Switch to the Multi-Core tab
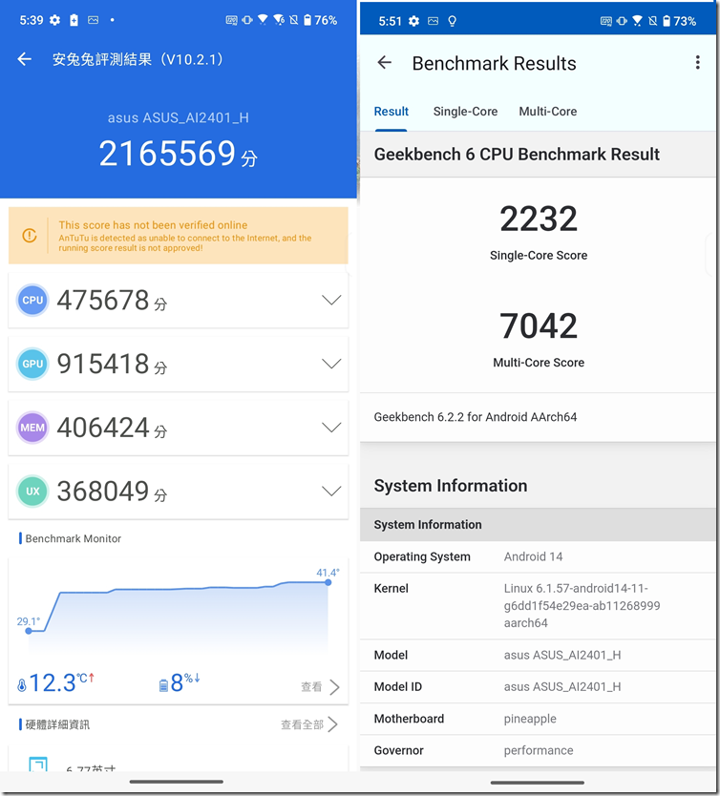720x796 pixels. pyautogui.click(x=548, y=111)
